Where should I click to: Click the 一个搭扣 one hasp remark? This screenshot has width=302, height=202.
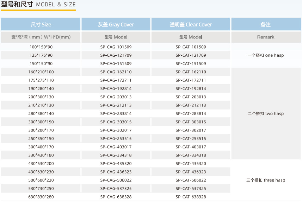click(266, 55)
